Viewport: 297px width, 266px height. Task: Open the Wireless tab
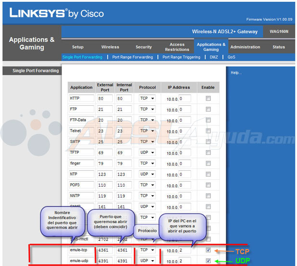coord(110,47)
